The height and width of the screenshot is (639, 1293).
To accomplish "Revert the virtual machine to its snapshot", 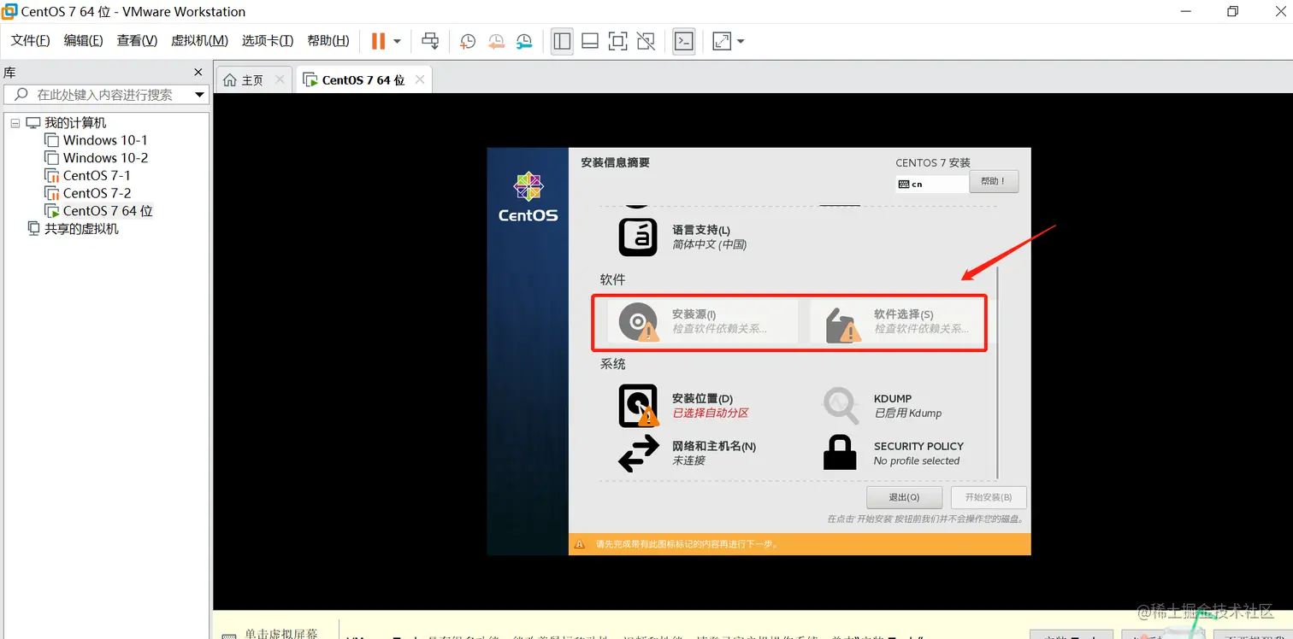I will pos(496,41).
